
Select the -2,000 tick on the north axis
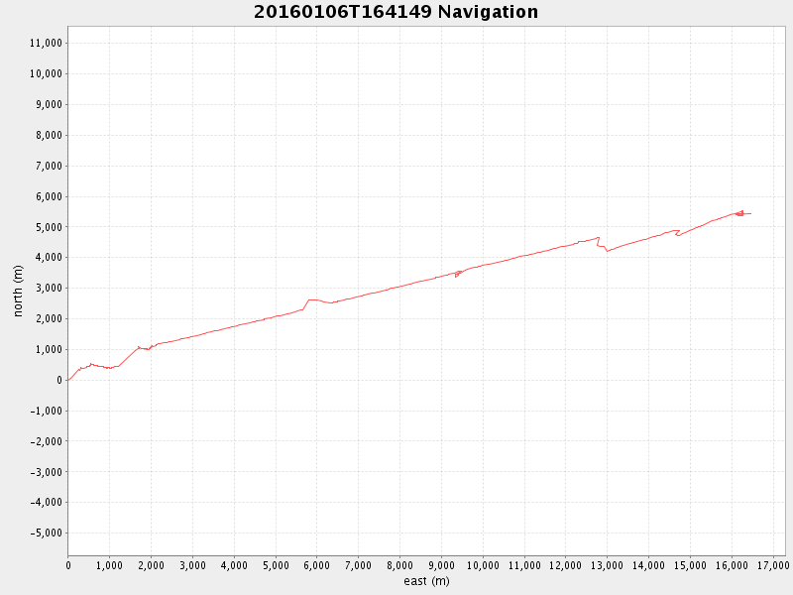coord(46,441)
